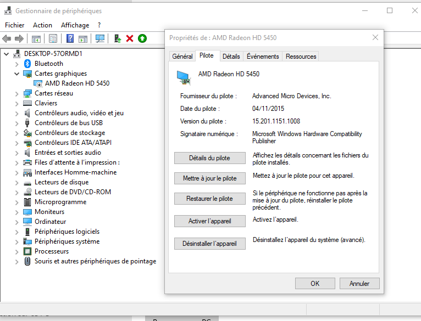Open the Affichage menu
This screenshot has width=421, height=321.
[x=75, y=25]
